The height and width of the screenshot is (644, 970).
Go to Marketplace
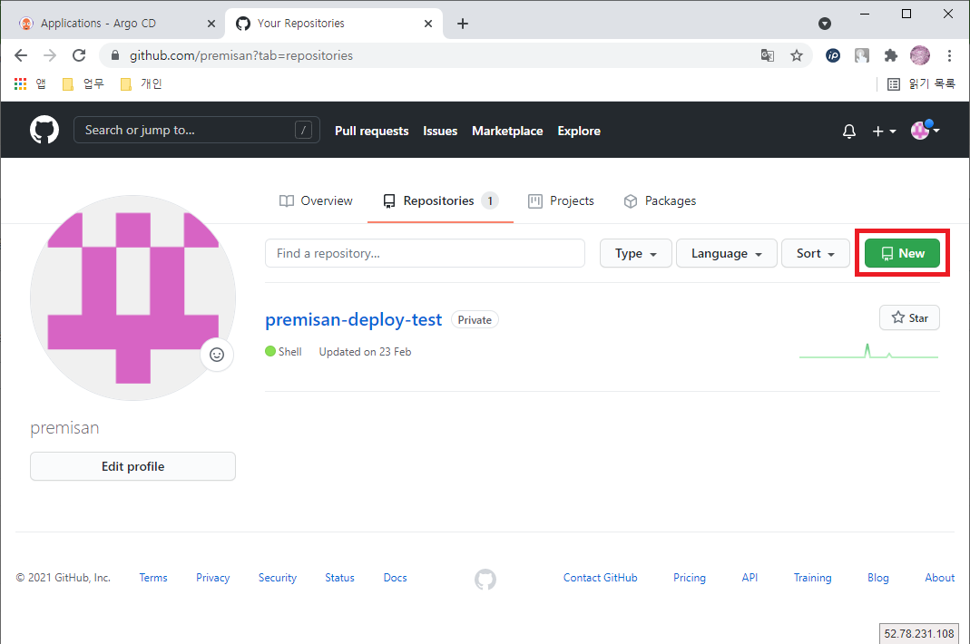tap(507, 132)
